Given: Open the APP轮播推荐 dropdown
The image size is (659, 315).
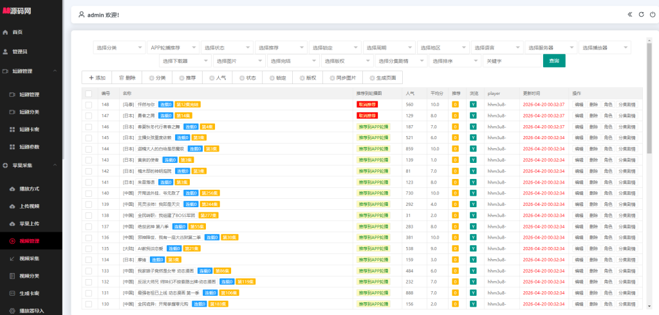Looking at the screenshot, I should [x=172, y=47].
